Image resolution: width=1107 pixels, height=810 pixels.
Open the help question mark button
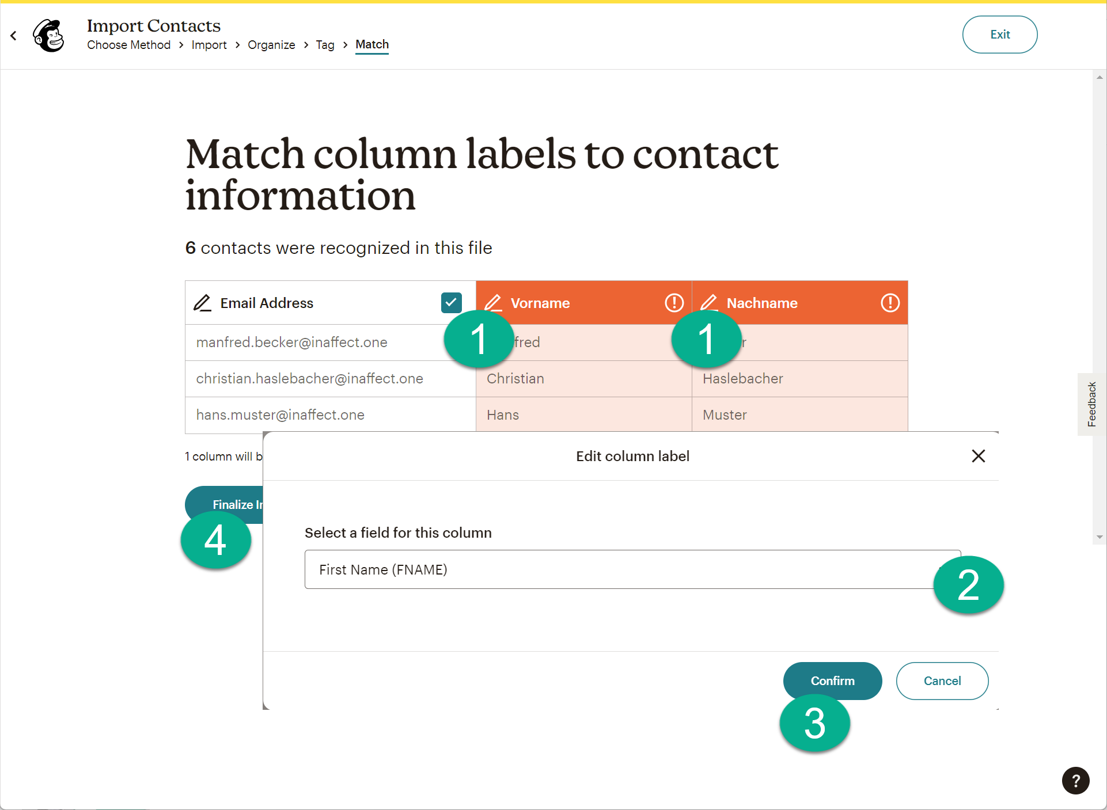(1075, 781)
